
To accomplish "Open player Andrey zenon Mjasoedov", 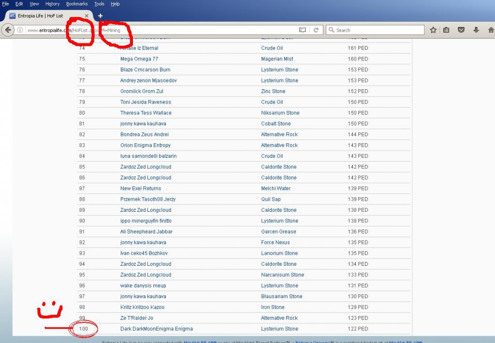I will [148, 80].
